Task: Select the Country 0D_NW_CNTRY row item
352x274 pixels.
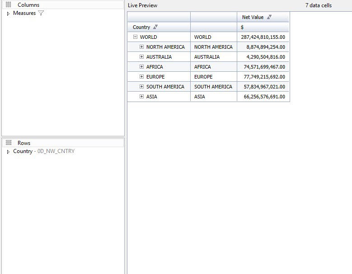Action: [43, 151]
